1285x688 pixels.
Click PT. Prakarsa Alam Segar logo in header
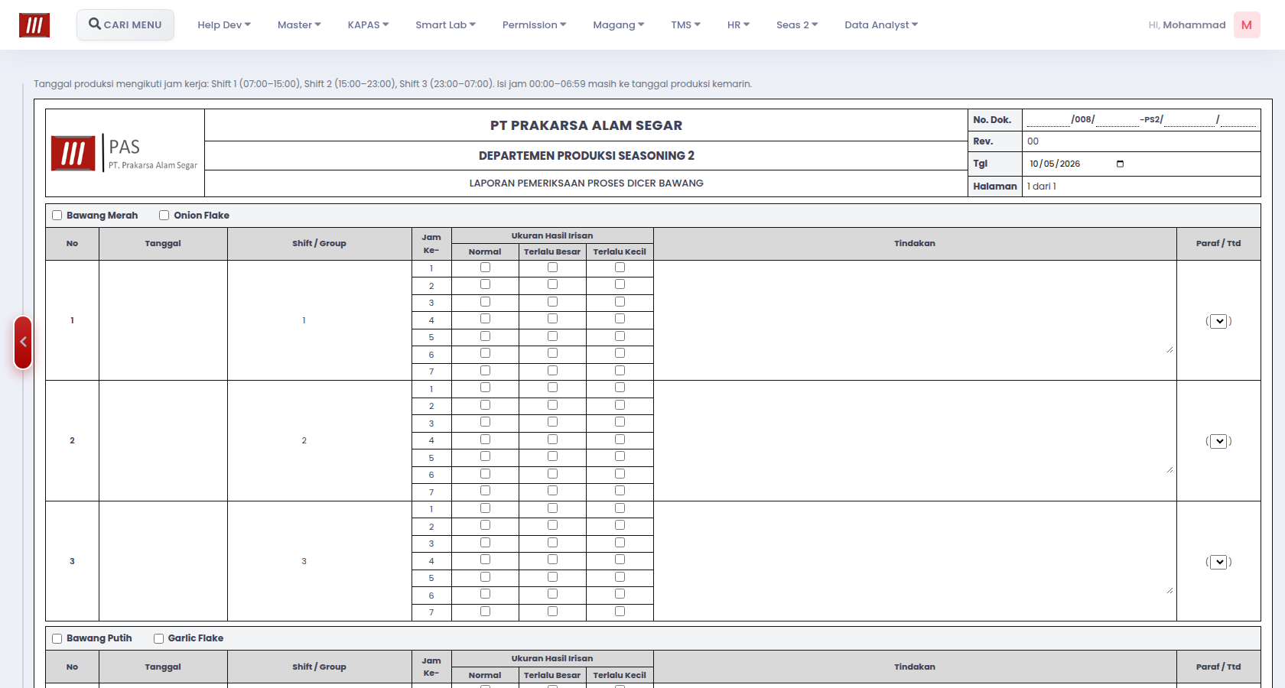pos(125,153)
